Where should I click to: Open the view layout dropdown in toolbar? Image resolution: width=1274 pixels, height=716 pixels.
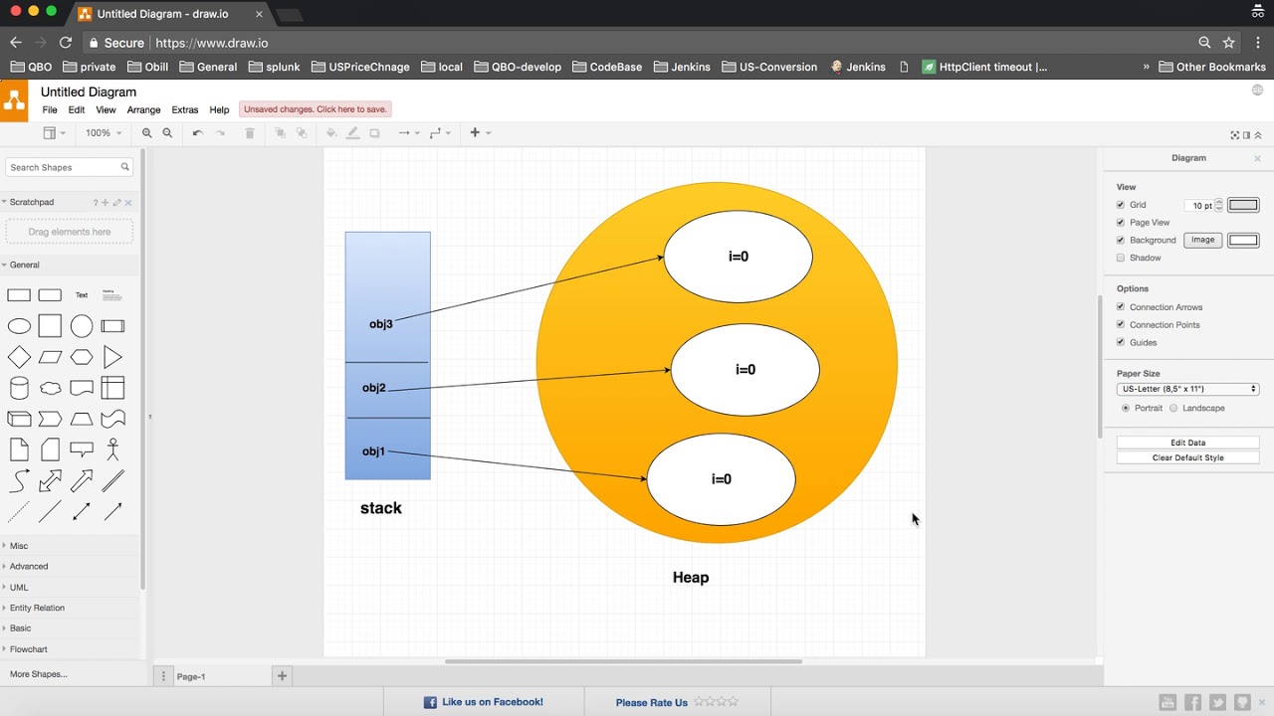pyautogui.click(x=54, y=133)
